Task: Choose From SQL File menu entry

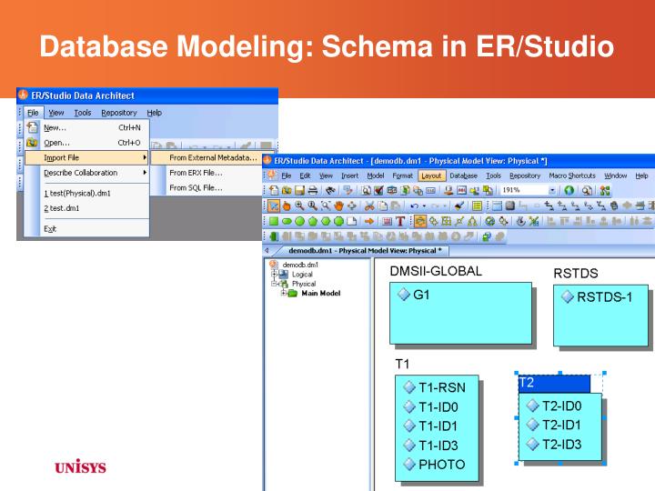Action: coord(196,188)
